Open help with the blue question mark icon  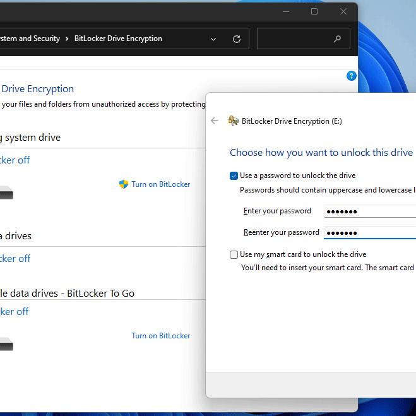click(352, 76)
